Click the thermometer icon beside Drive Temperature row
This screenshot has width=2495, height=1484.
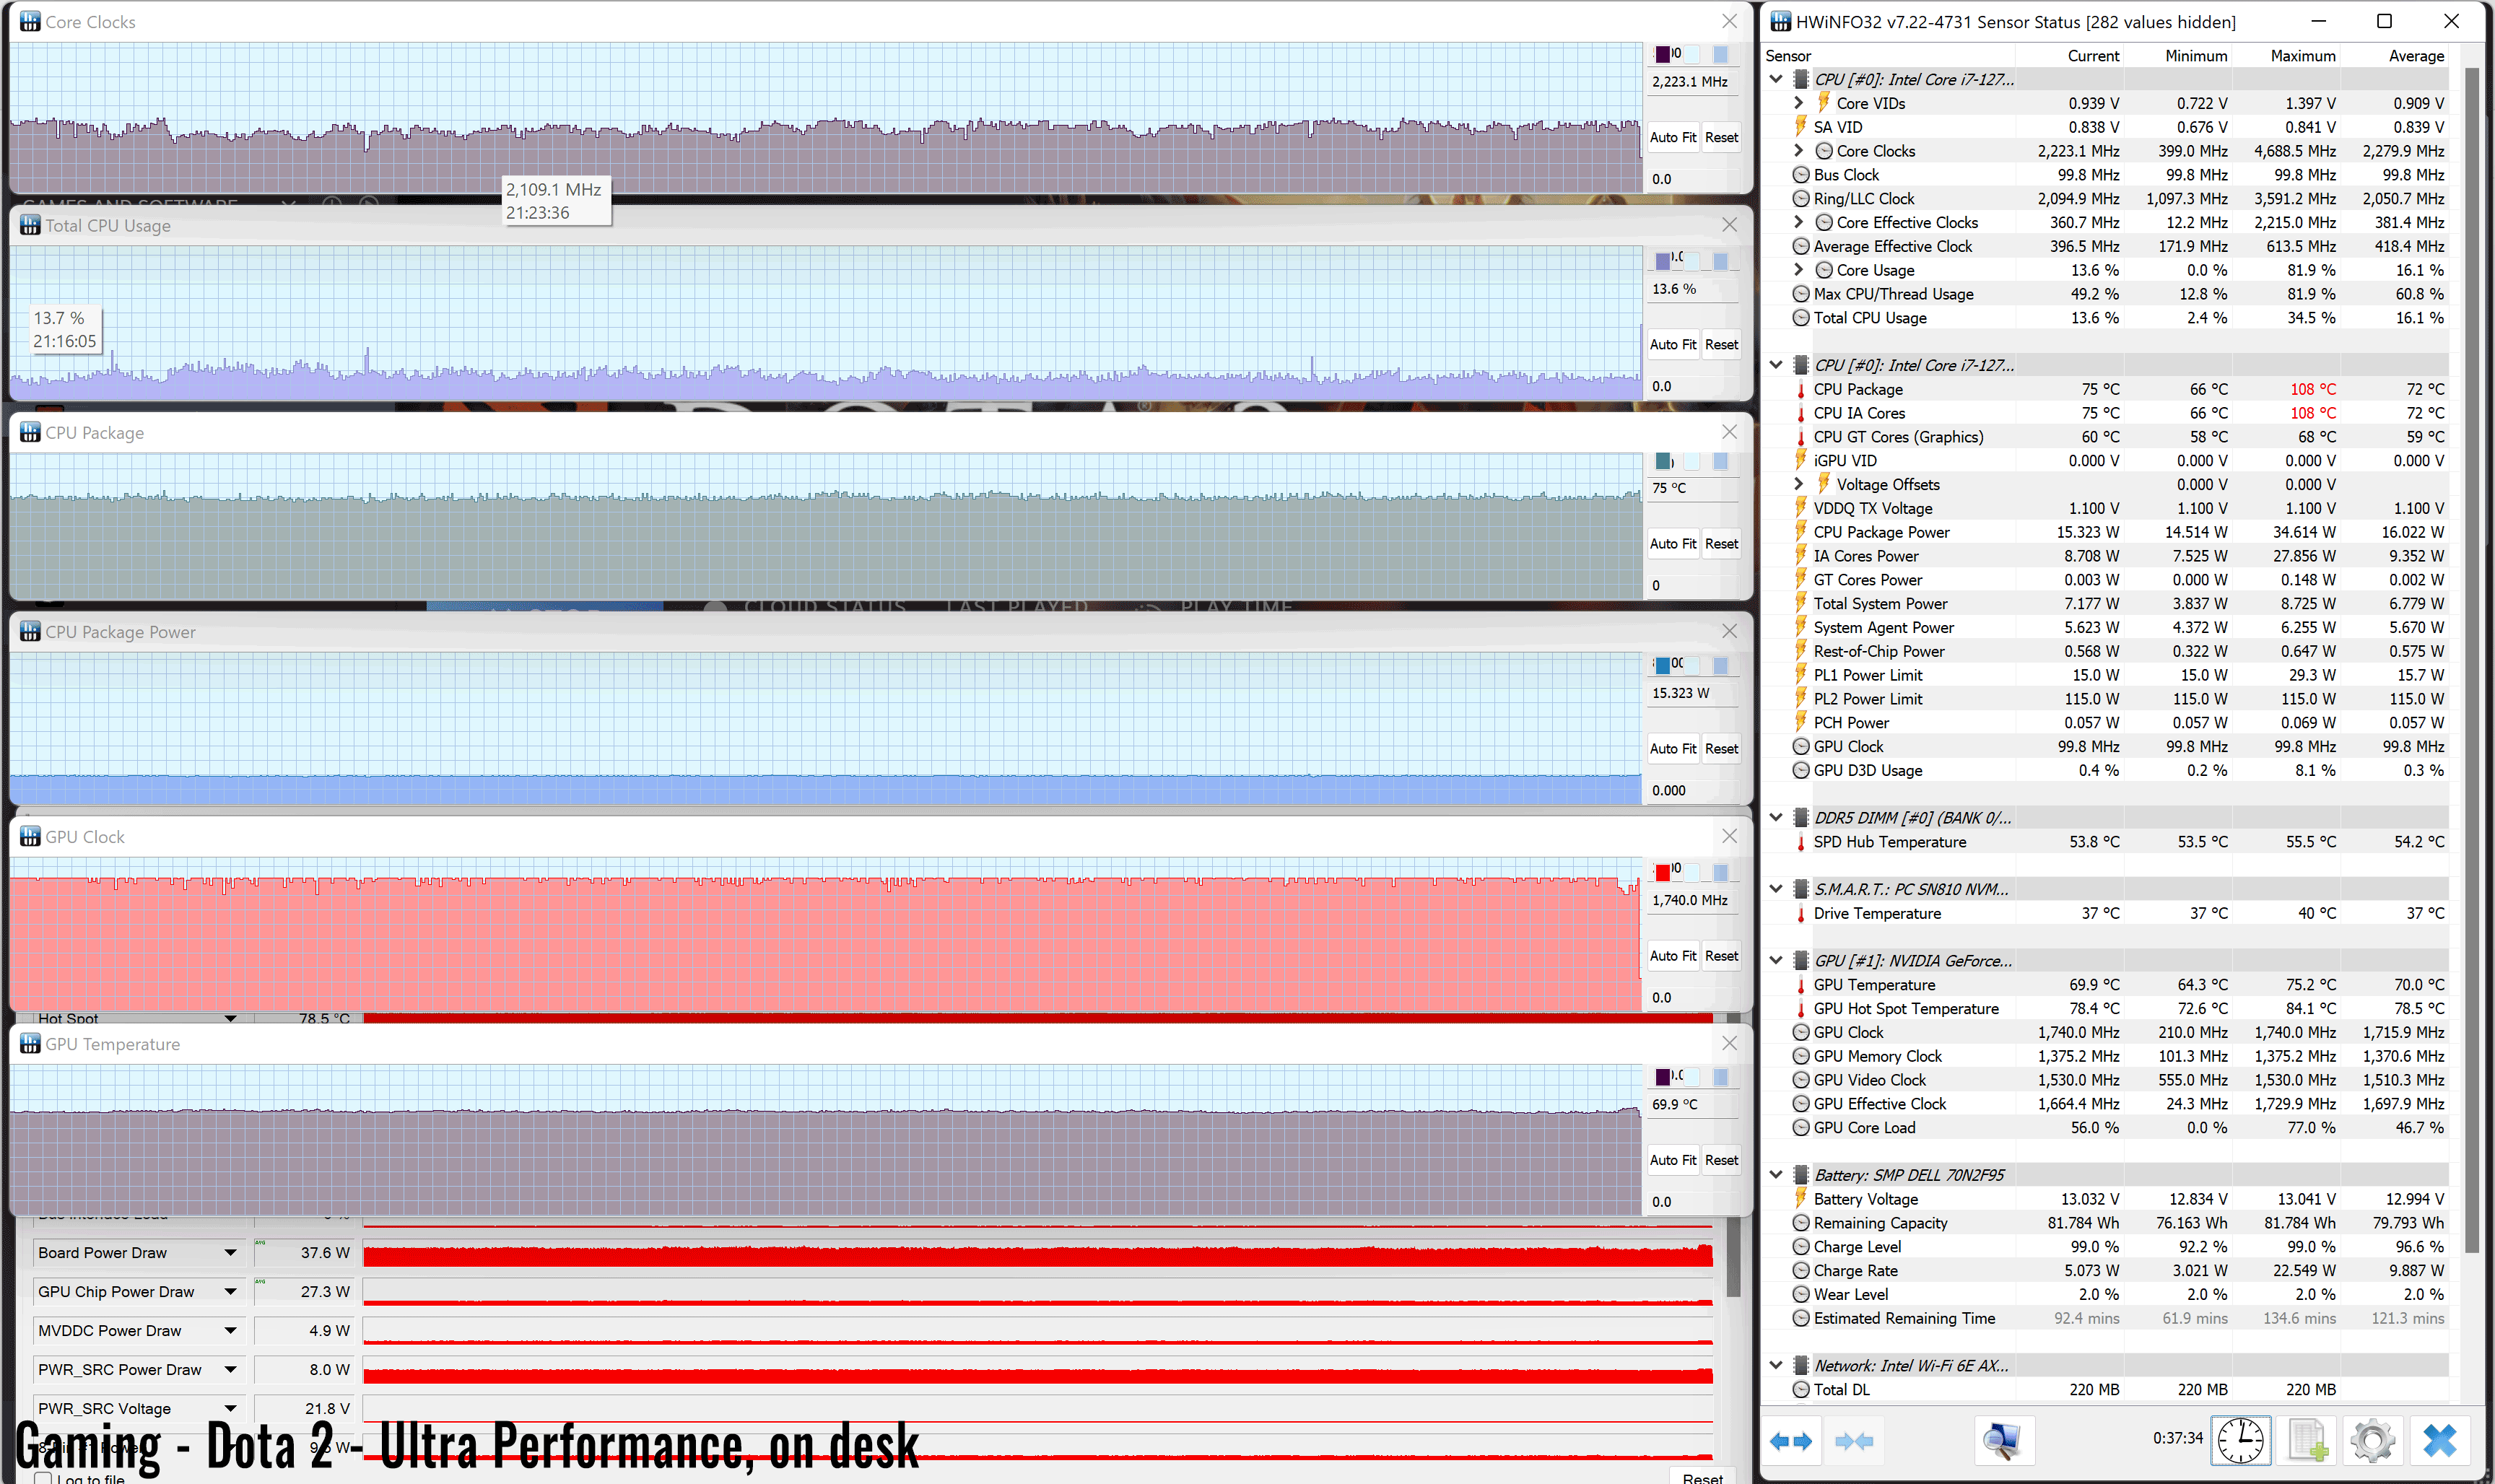(x=1801, y=913)
